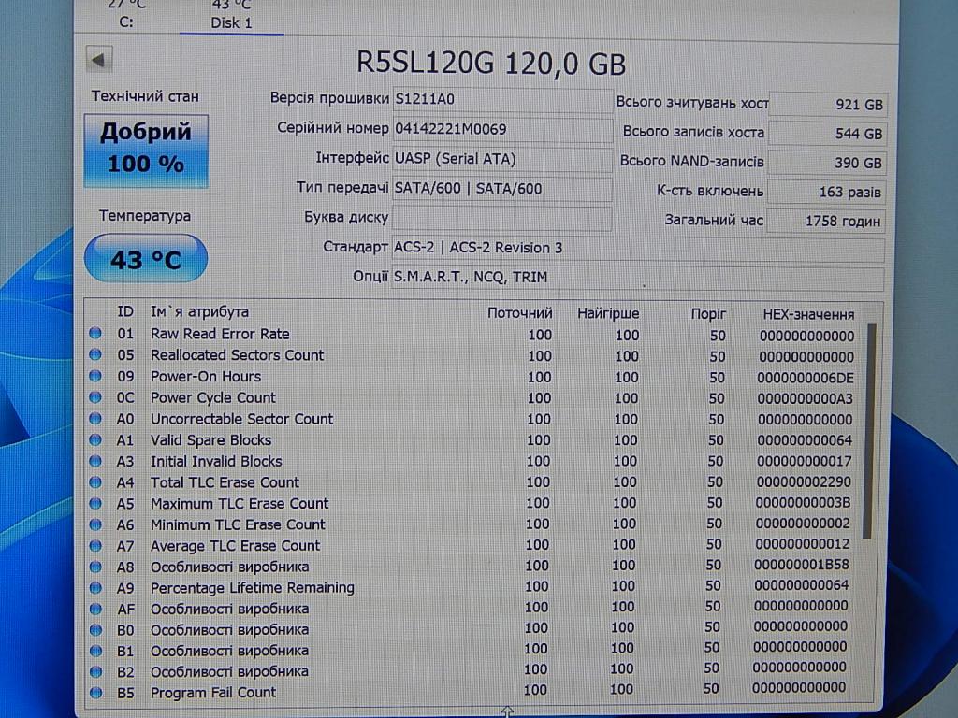The width and height of the screenshot is (958, 718).
Task: Click the firmware field S1211A0
Action: point(502,99)
